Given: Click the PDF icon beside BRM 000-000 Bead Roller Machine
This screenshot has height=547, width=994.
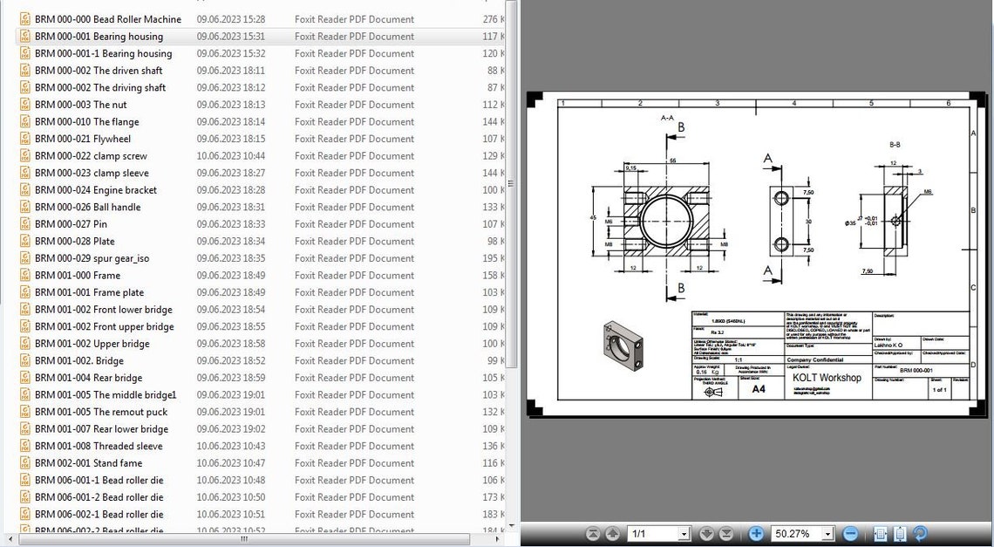Looking at the screenshot, I should [24, 18].
